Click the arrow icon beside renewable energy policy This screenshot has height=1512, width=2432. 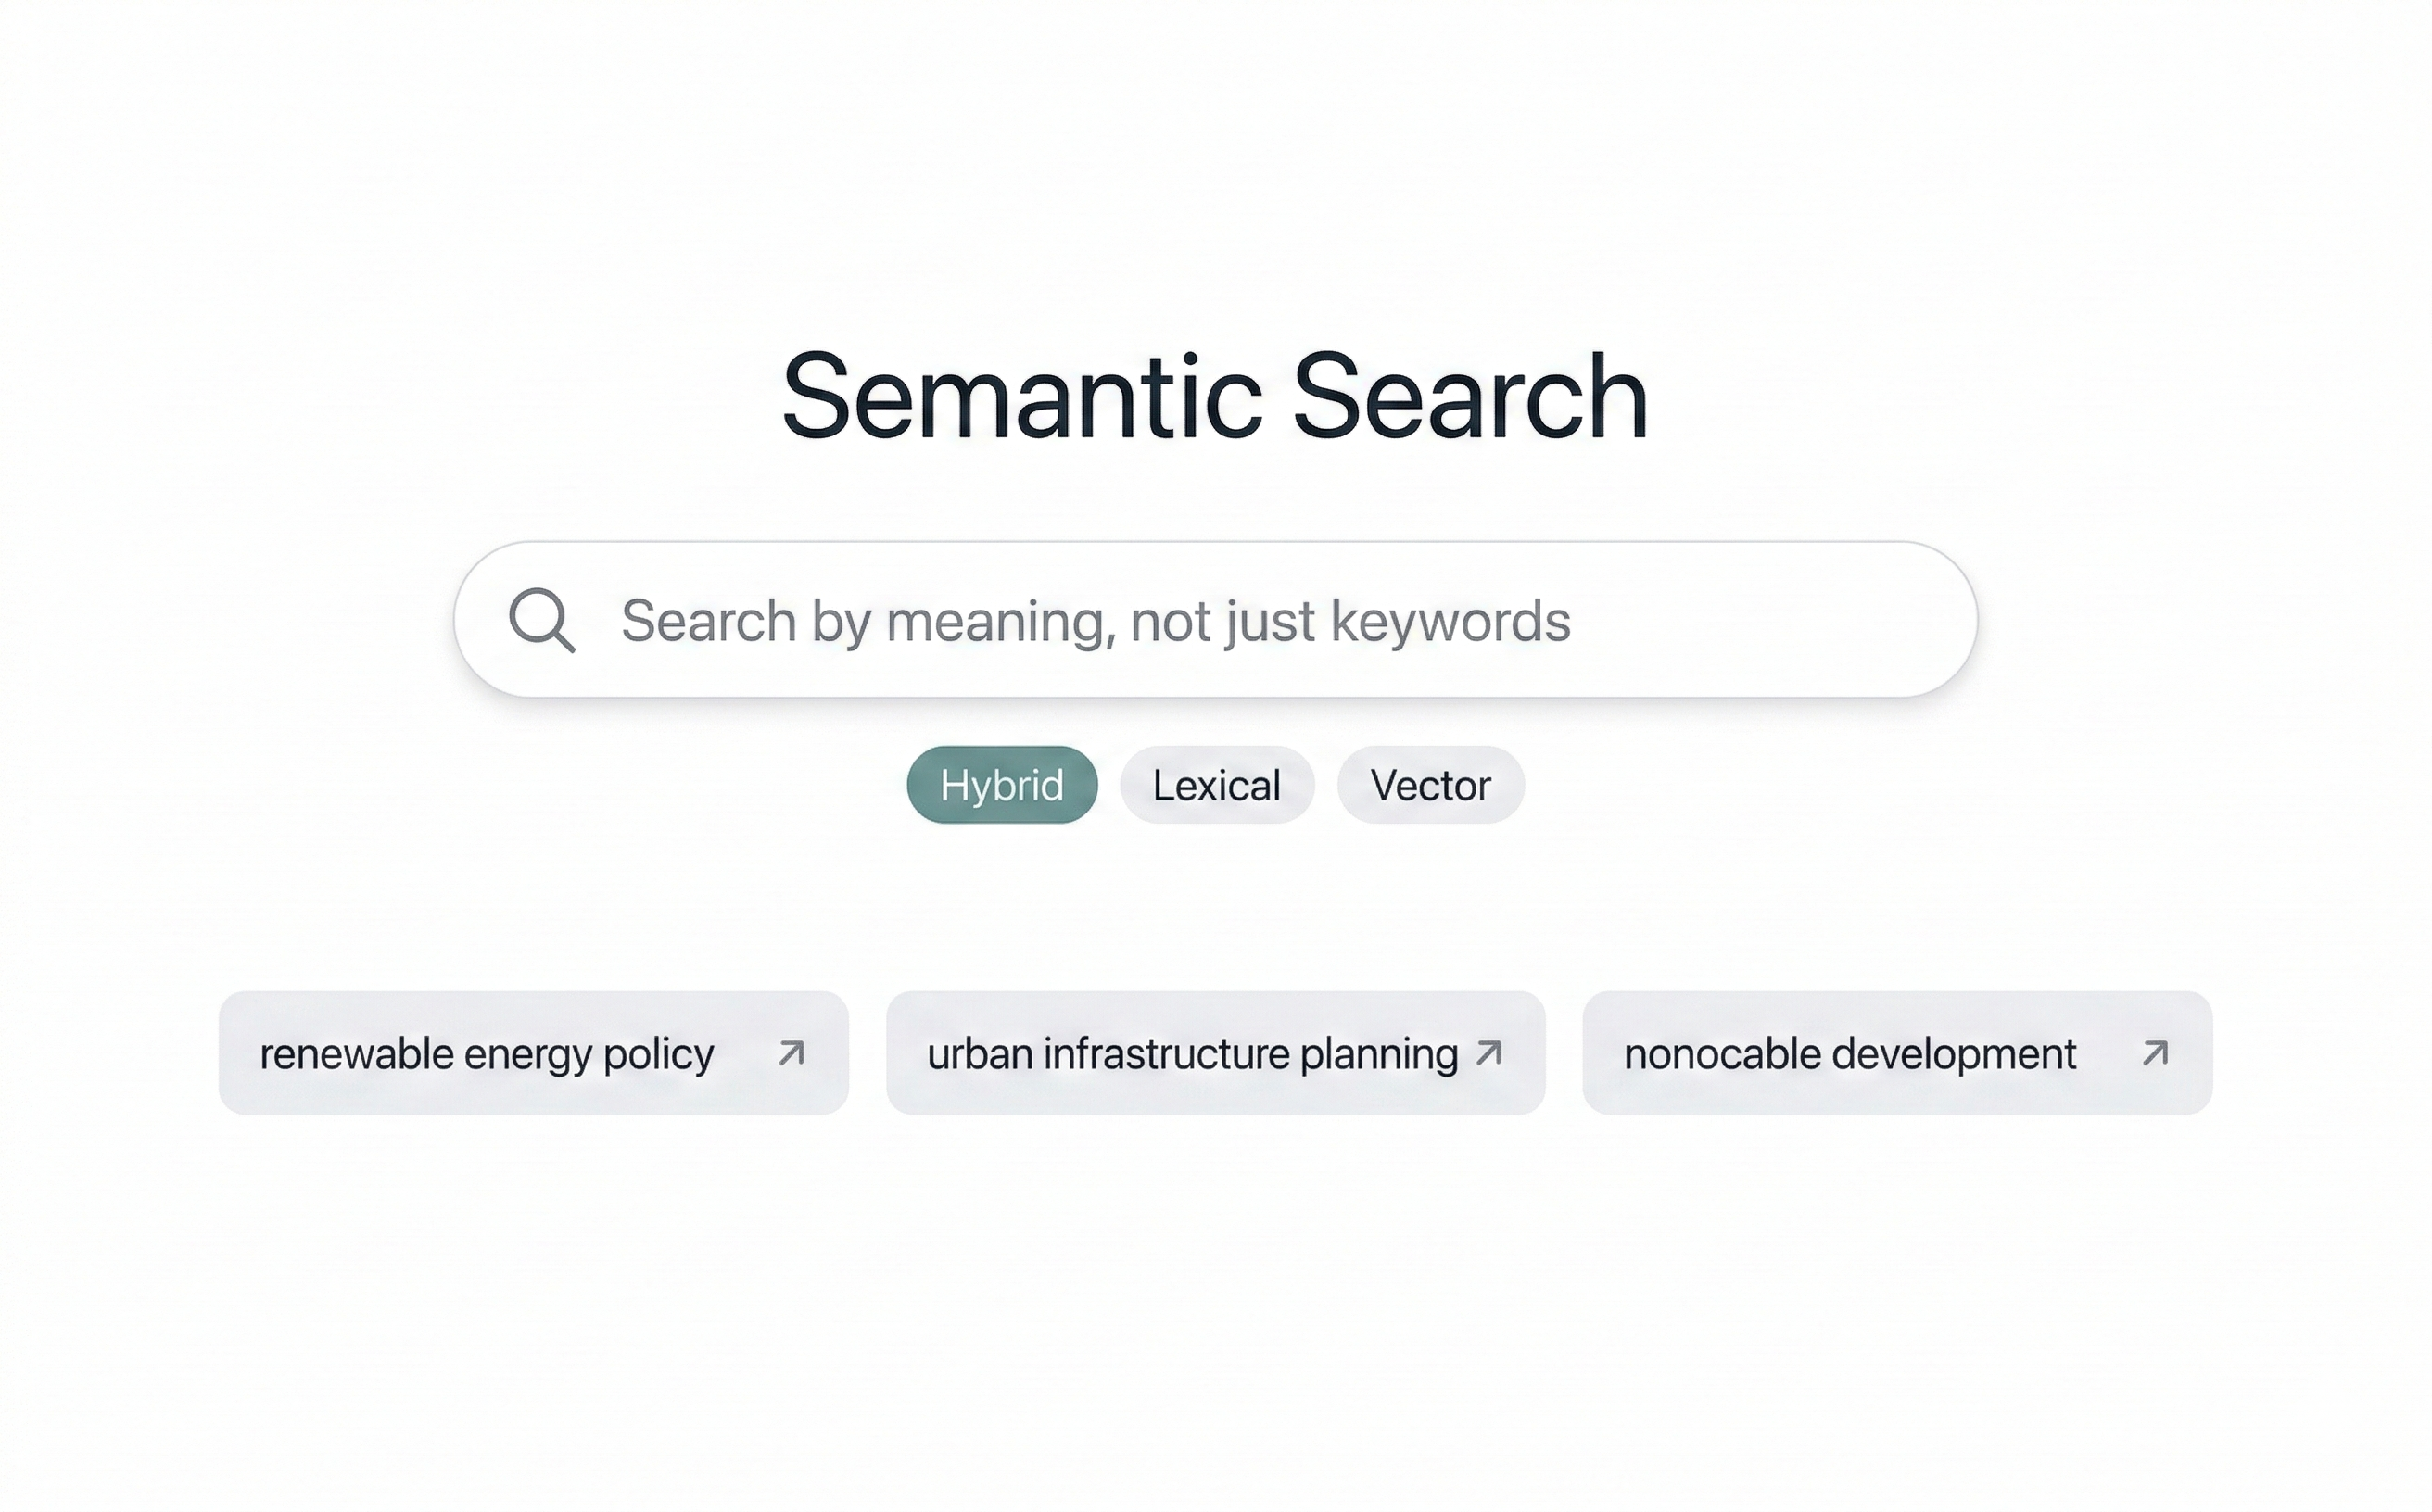pyautogui.click(x=792, y=1052)
